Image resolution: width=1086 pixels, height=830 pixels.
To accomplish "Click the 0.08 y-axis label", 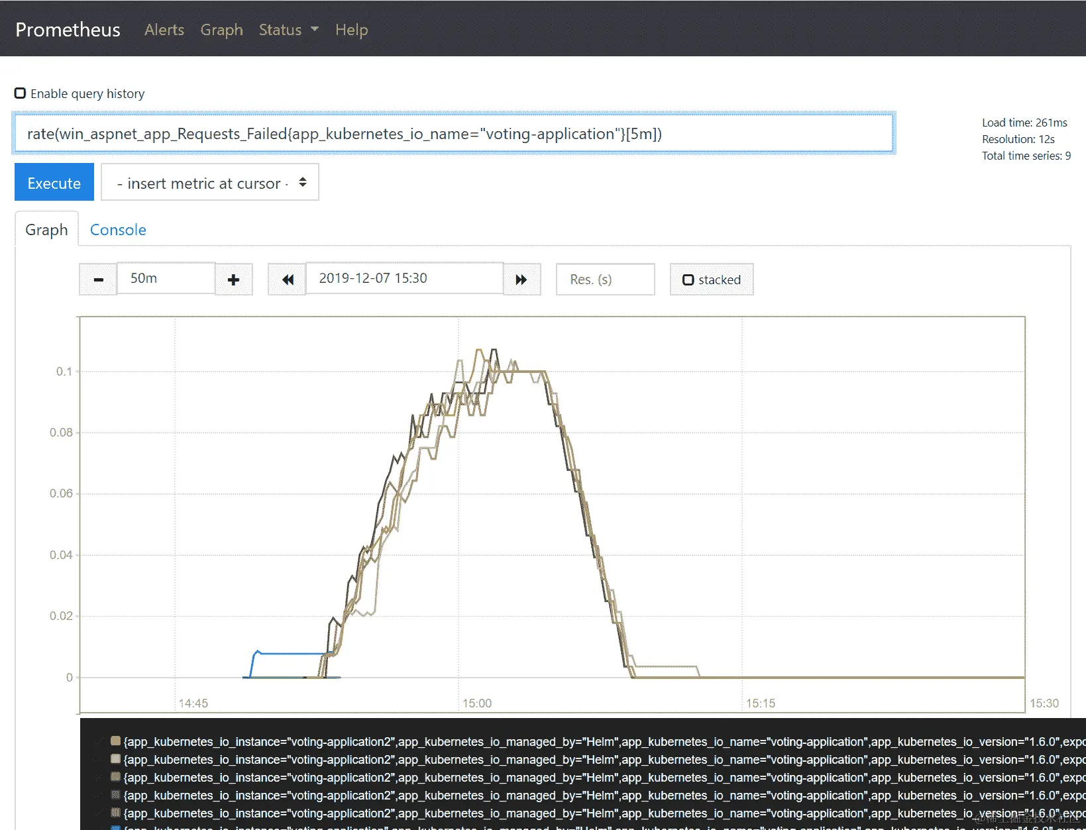I will point(61,433).
